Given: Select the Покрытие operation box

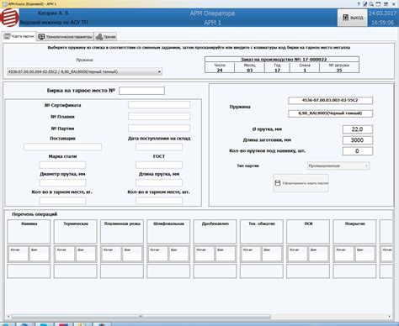Looking at the screenshot, I should point(354,231).
